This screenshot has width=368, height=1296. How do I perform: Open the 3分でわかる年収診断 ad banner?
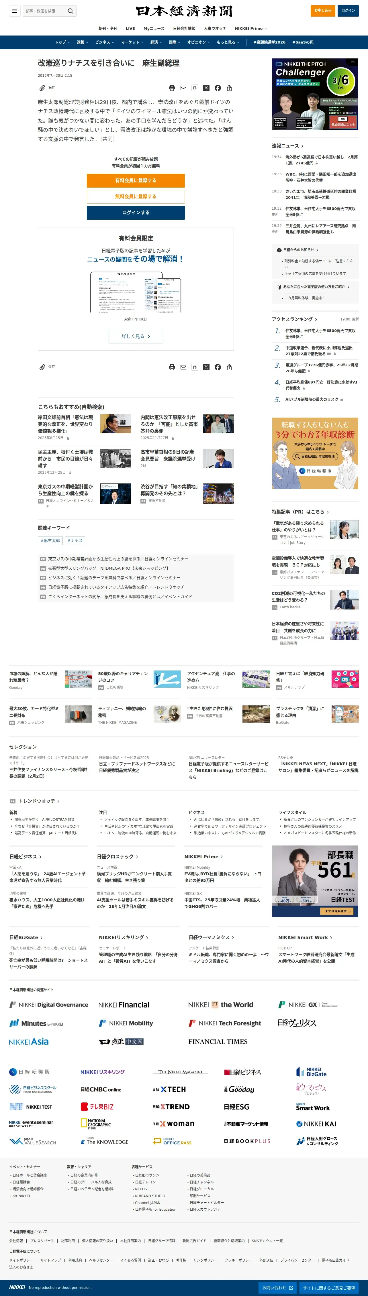(315, 453)
